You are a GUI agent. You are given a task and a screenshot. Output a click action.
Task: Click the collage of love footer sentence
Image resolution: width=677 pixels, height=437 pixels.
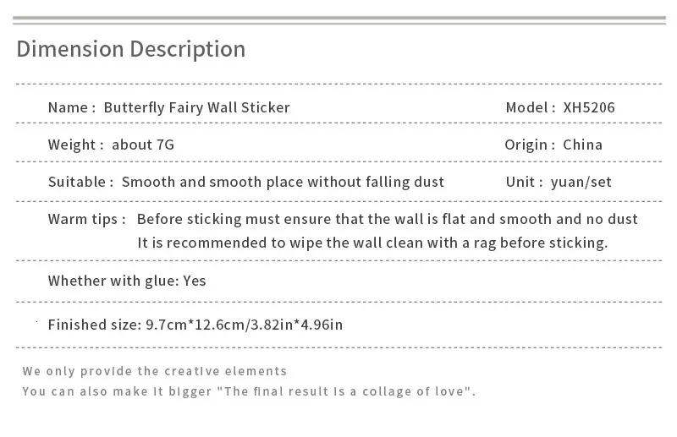point(249,391)
